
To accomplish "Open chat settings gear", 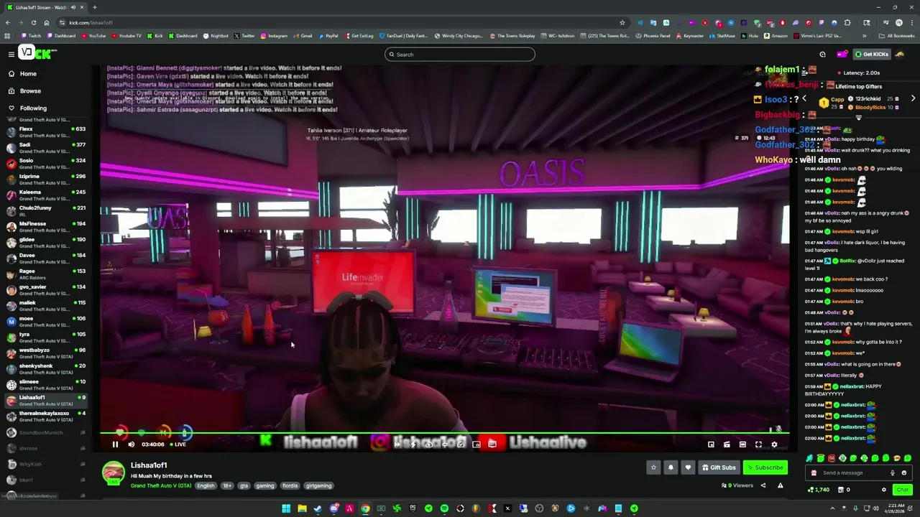I will pos(884,490).
